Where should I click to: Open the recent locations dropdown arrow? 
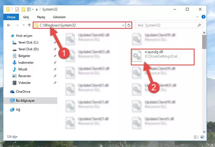point(23,25)
